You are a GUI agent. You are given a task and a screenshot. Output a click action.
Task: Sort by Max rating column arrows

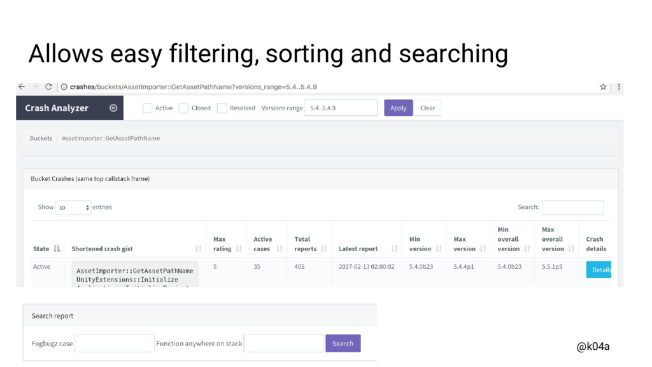239,248
